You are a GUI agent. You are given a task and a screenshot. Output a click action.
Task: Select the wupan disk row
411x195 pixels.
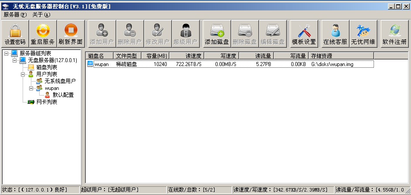click(230, 64)
